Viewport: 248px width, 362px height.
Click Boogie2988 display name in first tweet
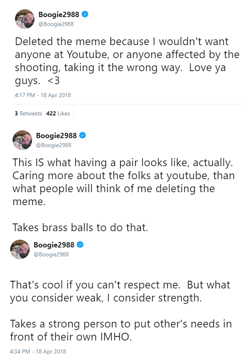(x=59, y=15)
